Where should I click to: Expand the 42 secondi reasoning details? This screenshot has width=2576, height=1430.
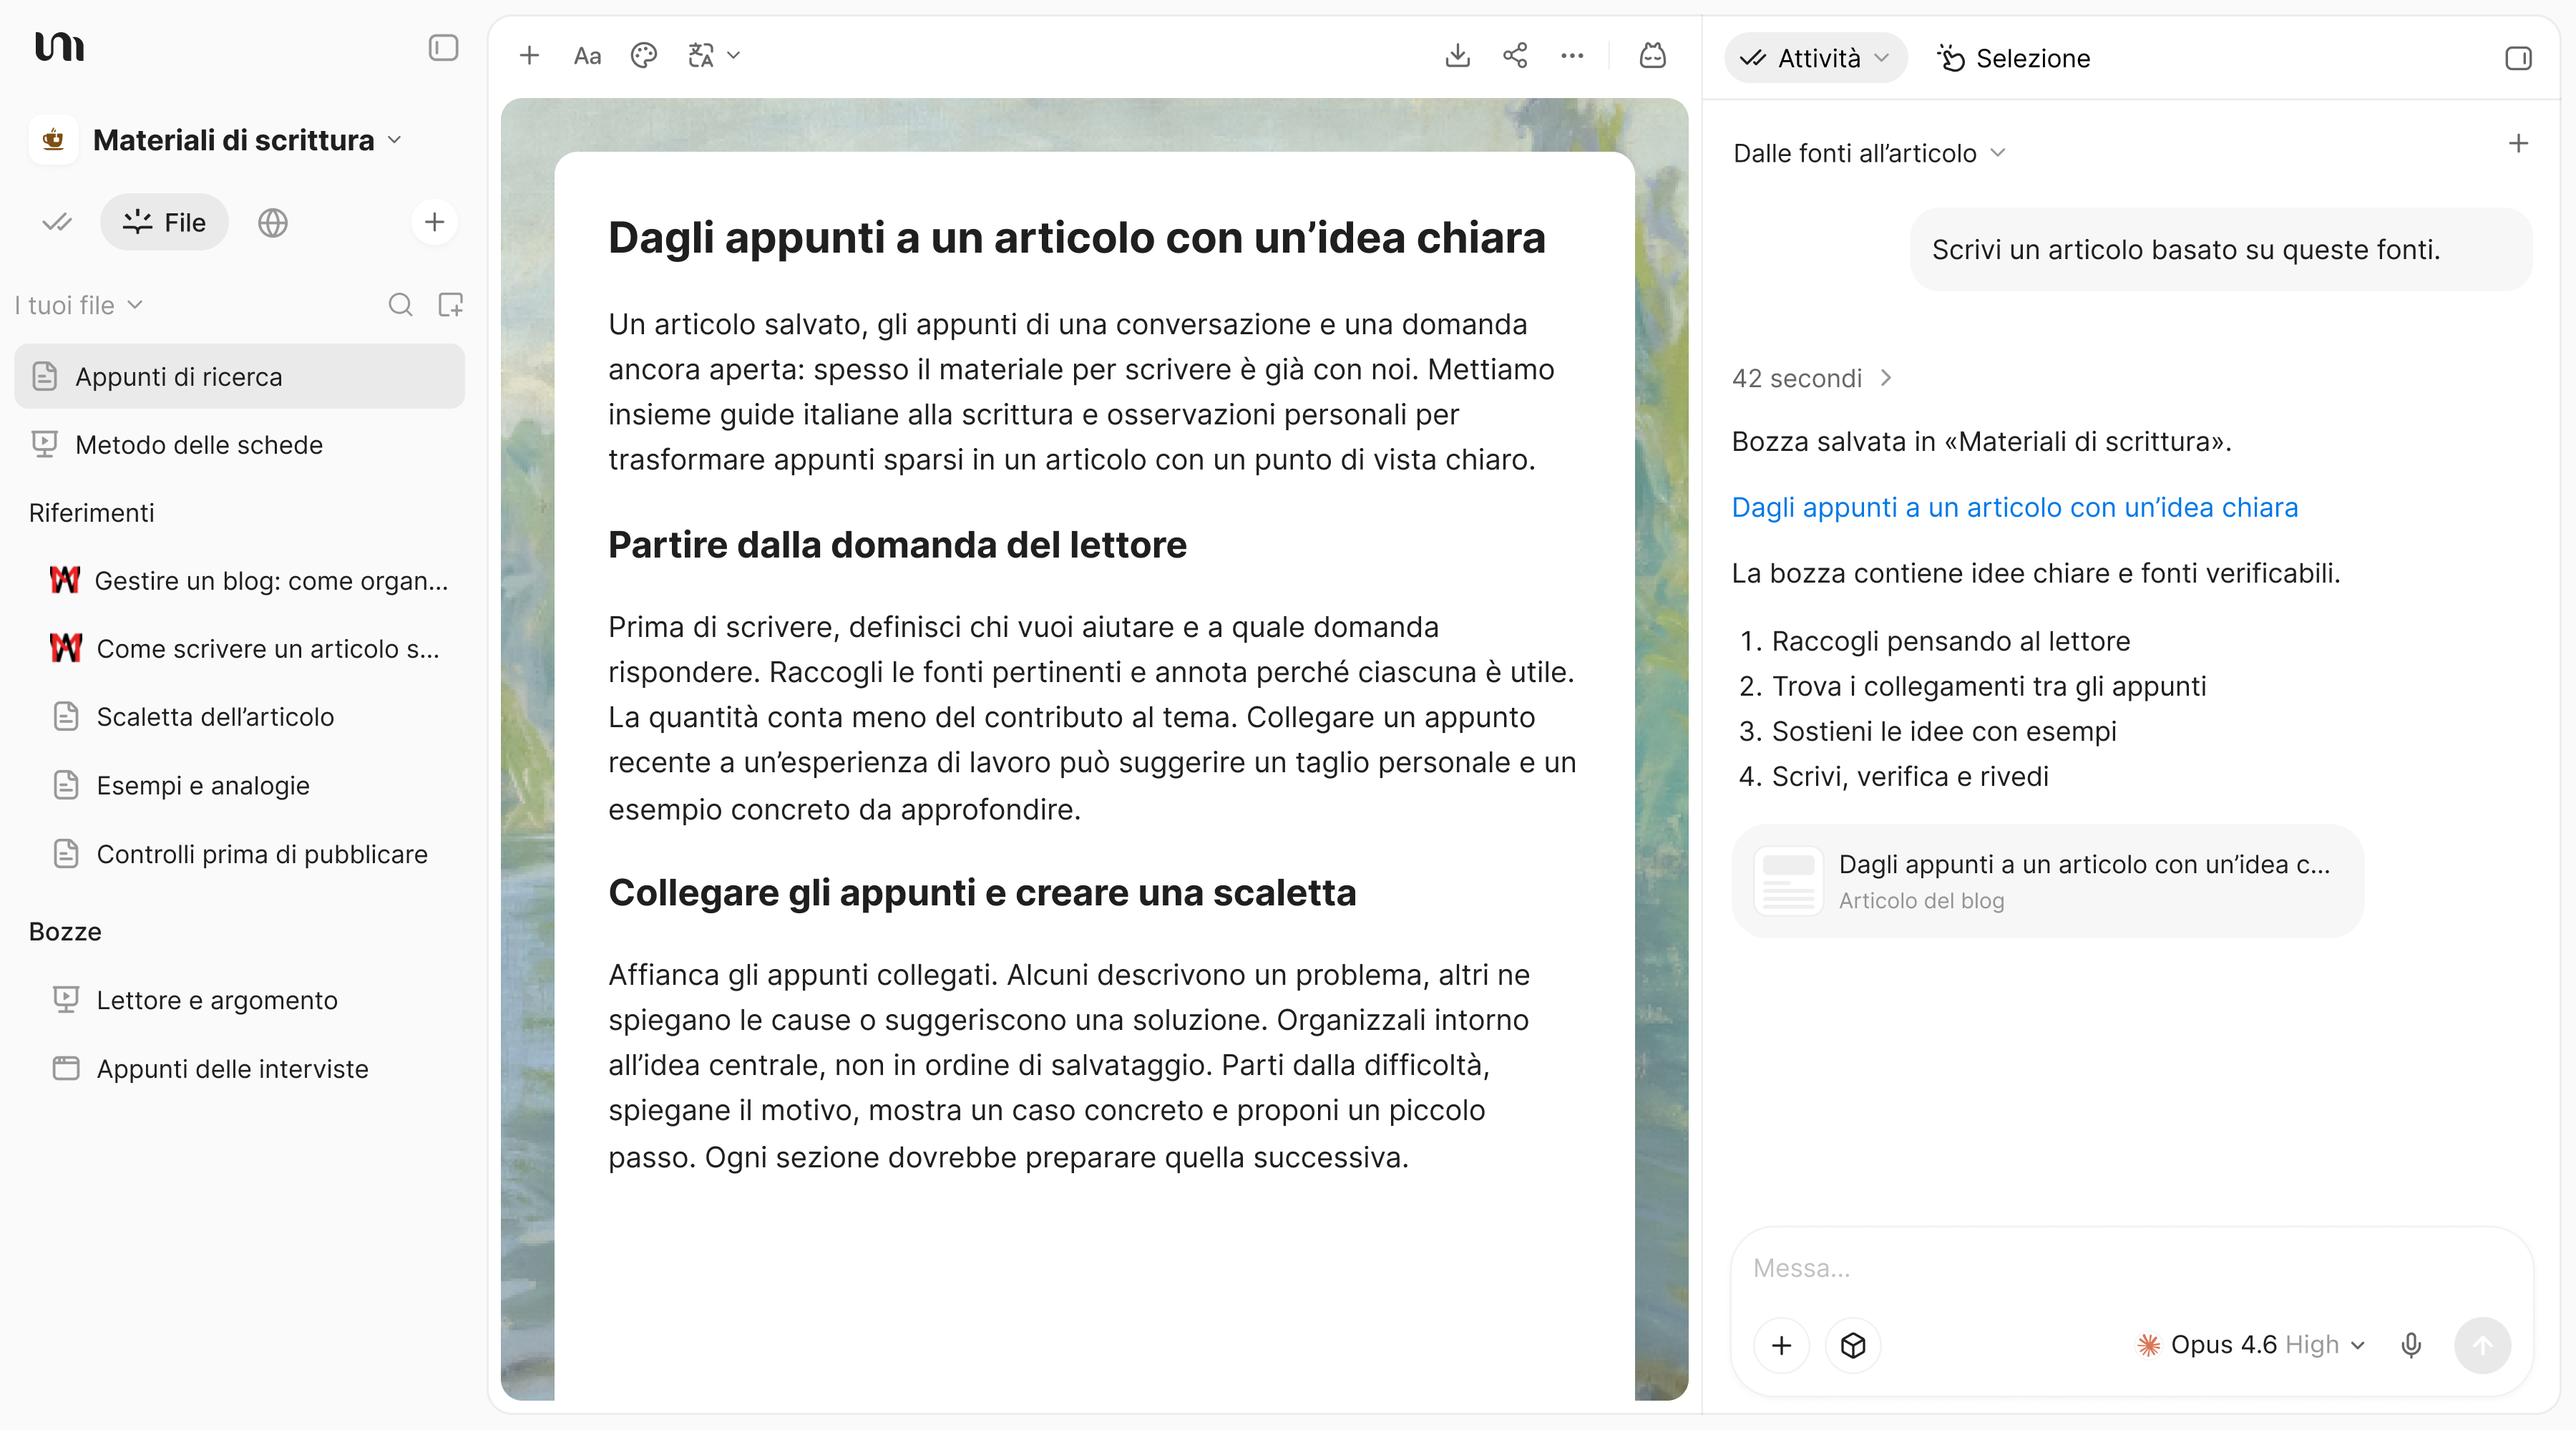(1812, 378)
